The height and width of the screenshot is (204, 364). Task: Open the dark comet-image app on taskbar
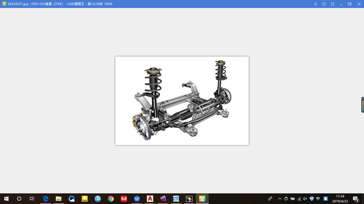[x=189, y=199]
